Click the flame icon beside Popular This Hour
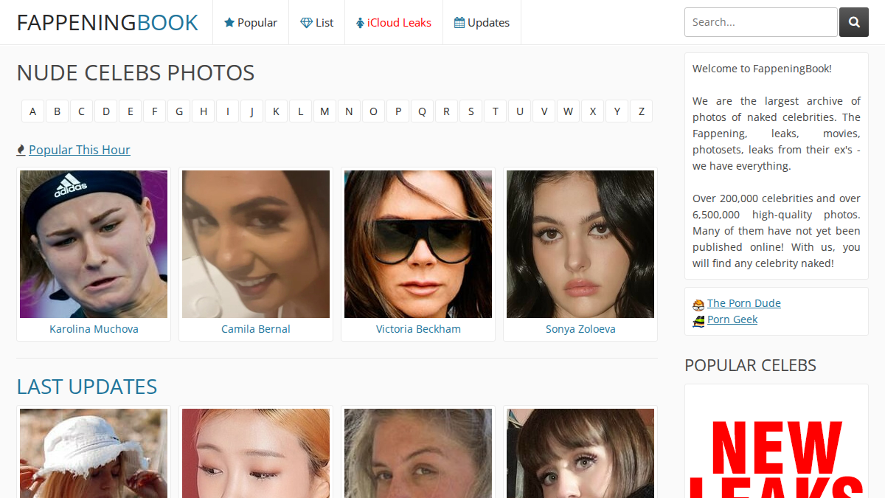This screenshot has width=885, height=498. click(x=21, y=150)
